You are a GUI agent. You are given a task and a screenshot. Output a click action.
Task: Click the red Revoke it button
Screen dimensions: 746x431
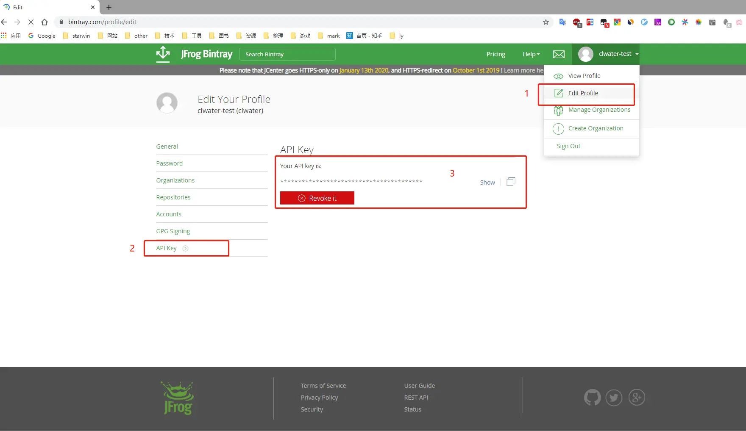tap(317, 198)
